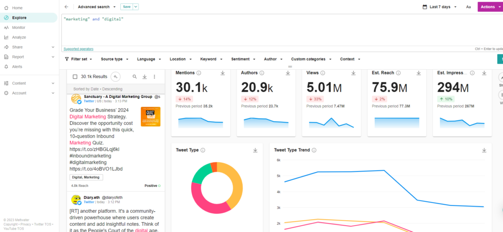Click the Tweet Type Trend info icon

click(314, 150)
